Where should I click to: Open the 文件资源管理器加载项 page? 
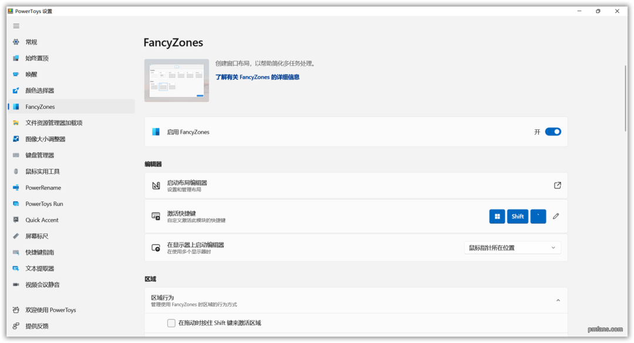pos(71,123)
